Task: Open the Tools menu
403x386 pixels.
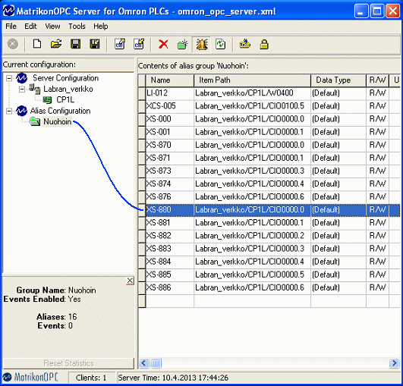Action: coord(77,27)
